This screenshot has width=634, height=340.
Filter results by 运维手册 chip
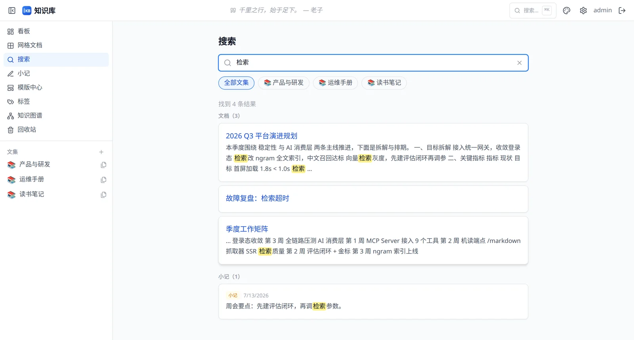335,83
